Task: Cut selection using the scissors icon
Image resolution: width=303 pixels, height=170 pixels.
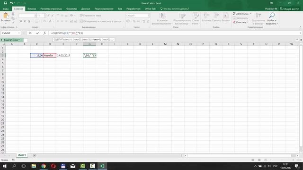Action: pyautogui.click(x=13, y=14)
